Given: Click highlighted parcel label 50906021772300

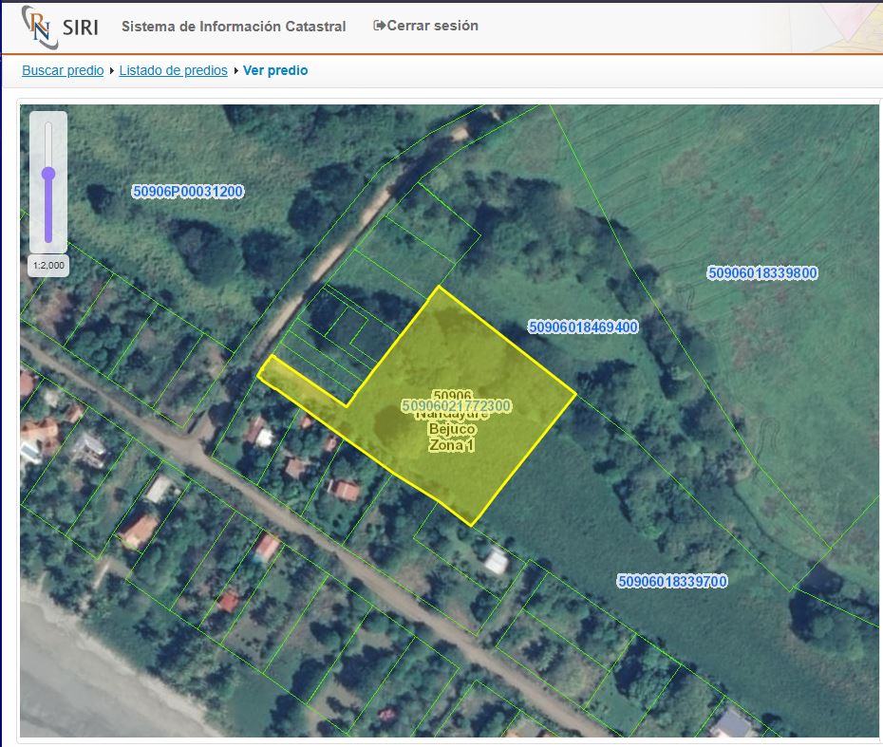Looking at the screenshot, I should click(457, 406).
